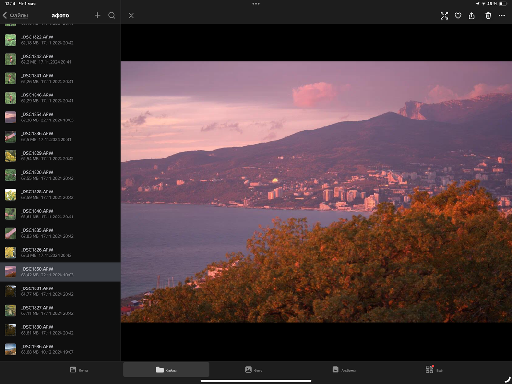Open the three-dot multitasking menu at top
512x384 pixels.
[256, 4]
